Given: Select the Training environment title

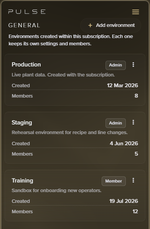Looking at the screenshot, I should (x=23, y=181).
